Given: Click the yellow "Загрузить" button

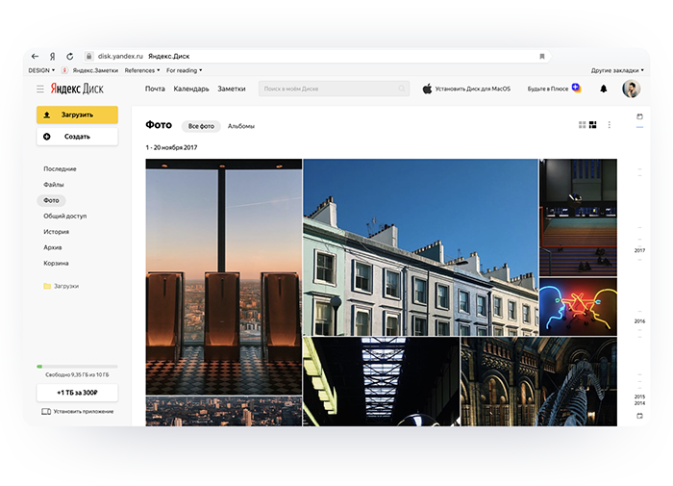Looking at the screenshot, I should click(x=77, y=115).
